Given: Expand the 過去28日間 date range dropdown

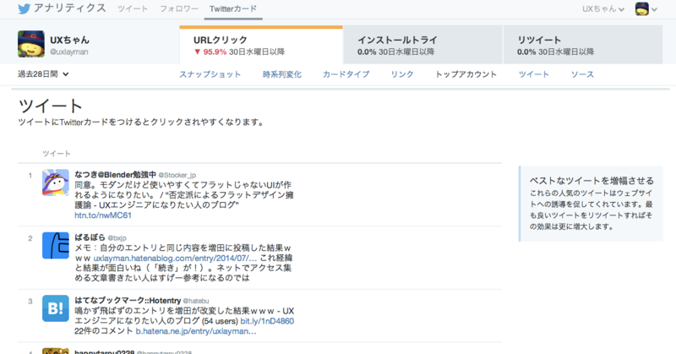Looking at the screenshot, I should (x=43, y=74).
